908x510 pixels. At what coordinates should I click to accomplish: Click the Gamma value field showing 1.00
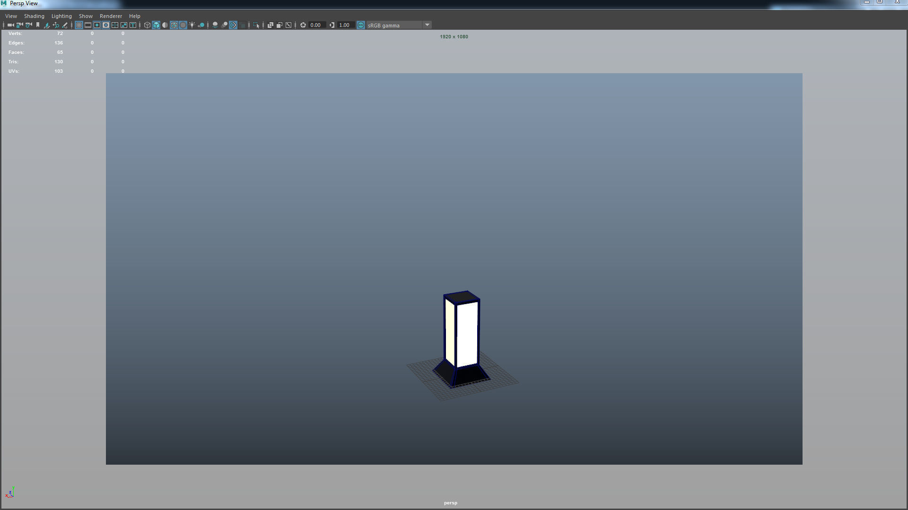coord(345,25)
